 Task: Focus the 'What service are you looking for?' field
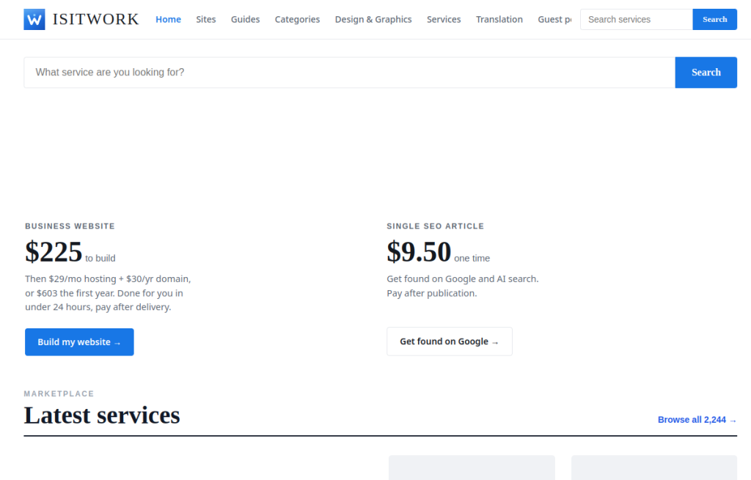point(350,73)
